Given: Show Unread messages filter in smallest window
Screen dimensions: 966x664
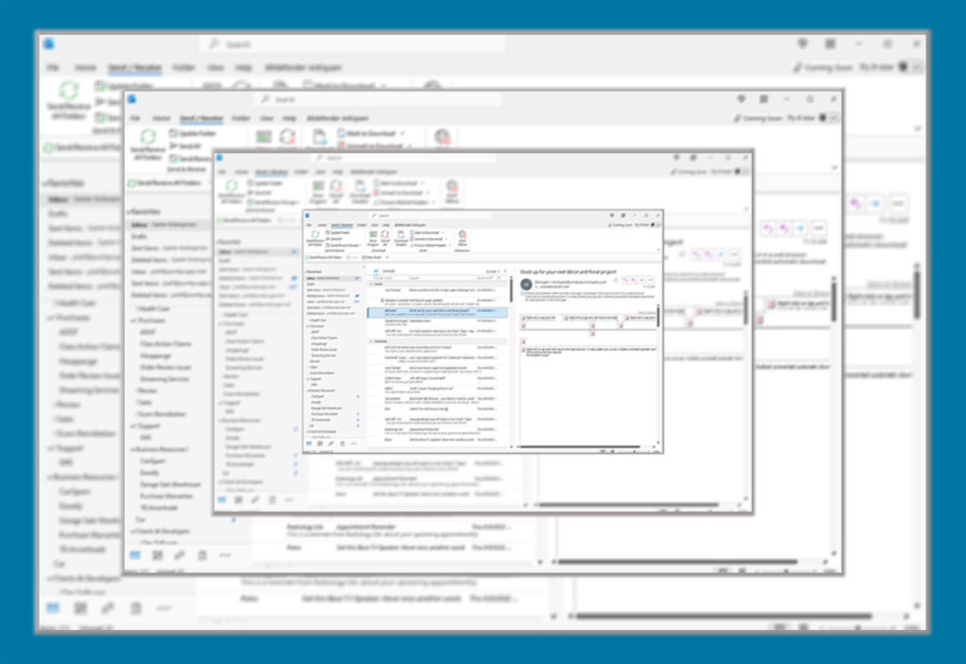Looking at the screenshot, I should pyautogui.click(x=389, y=271).
